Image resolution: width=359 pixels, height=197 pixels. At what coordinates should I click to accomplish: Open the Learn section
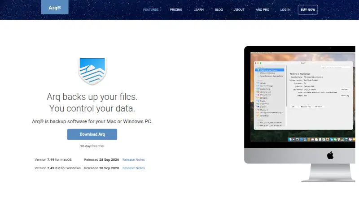tap(198, 9)
